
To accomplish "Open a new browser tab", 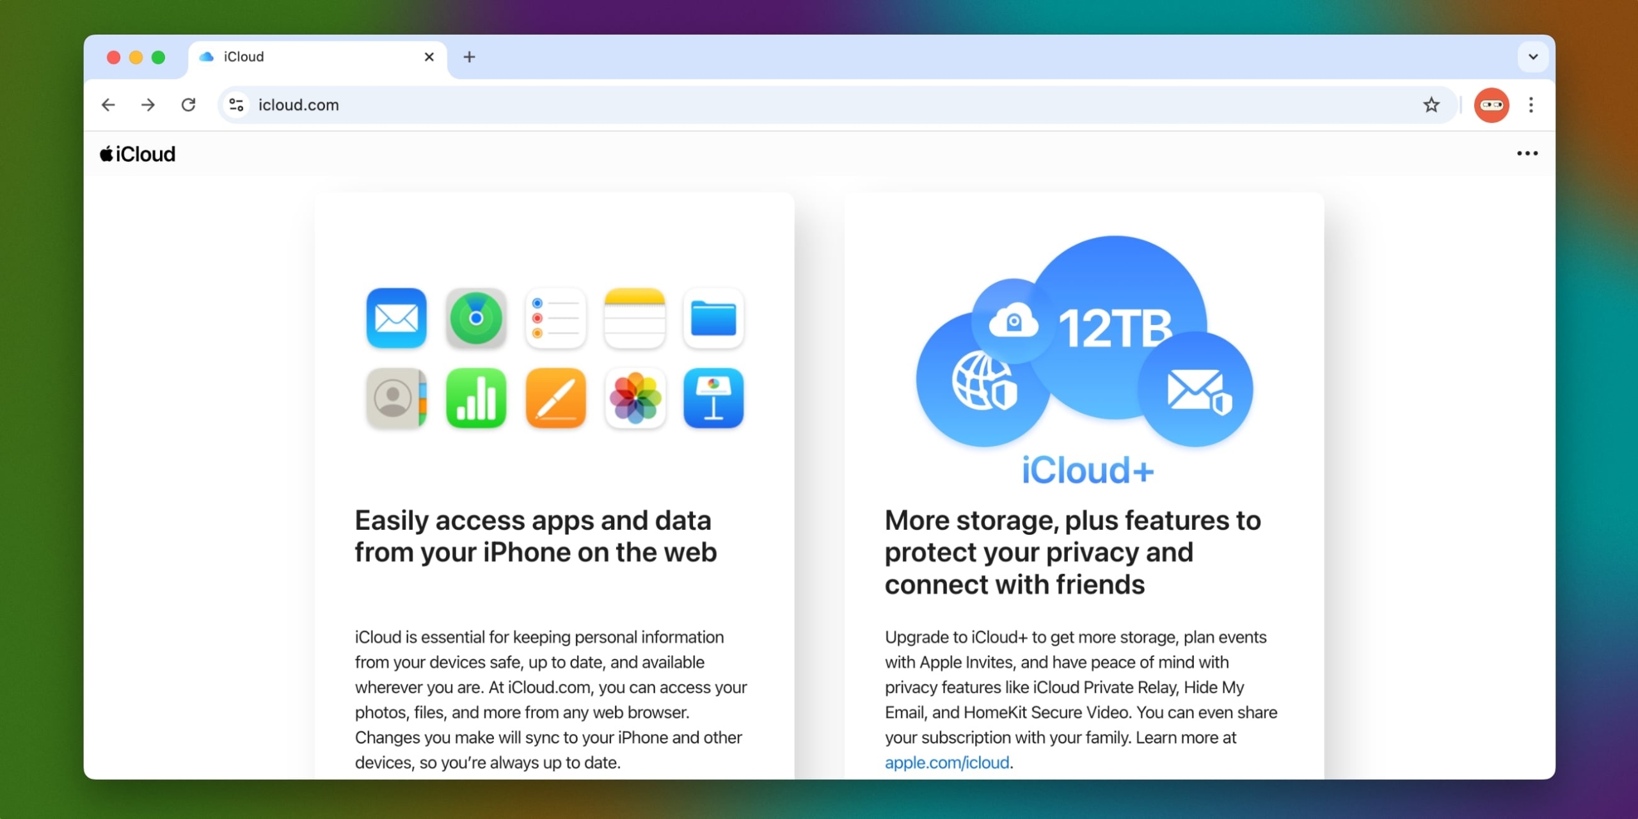I will pyautogui.click(x=469, y=57).
